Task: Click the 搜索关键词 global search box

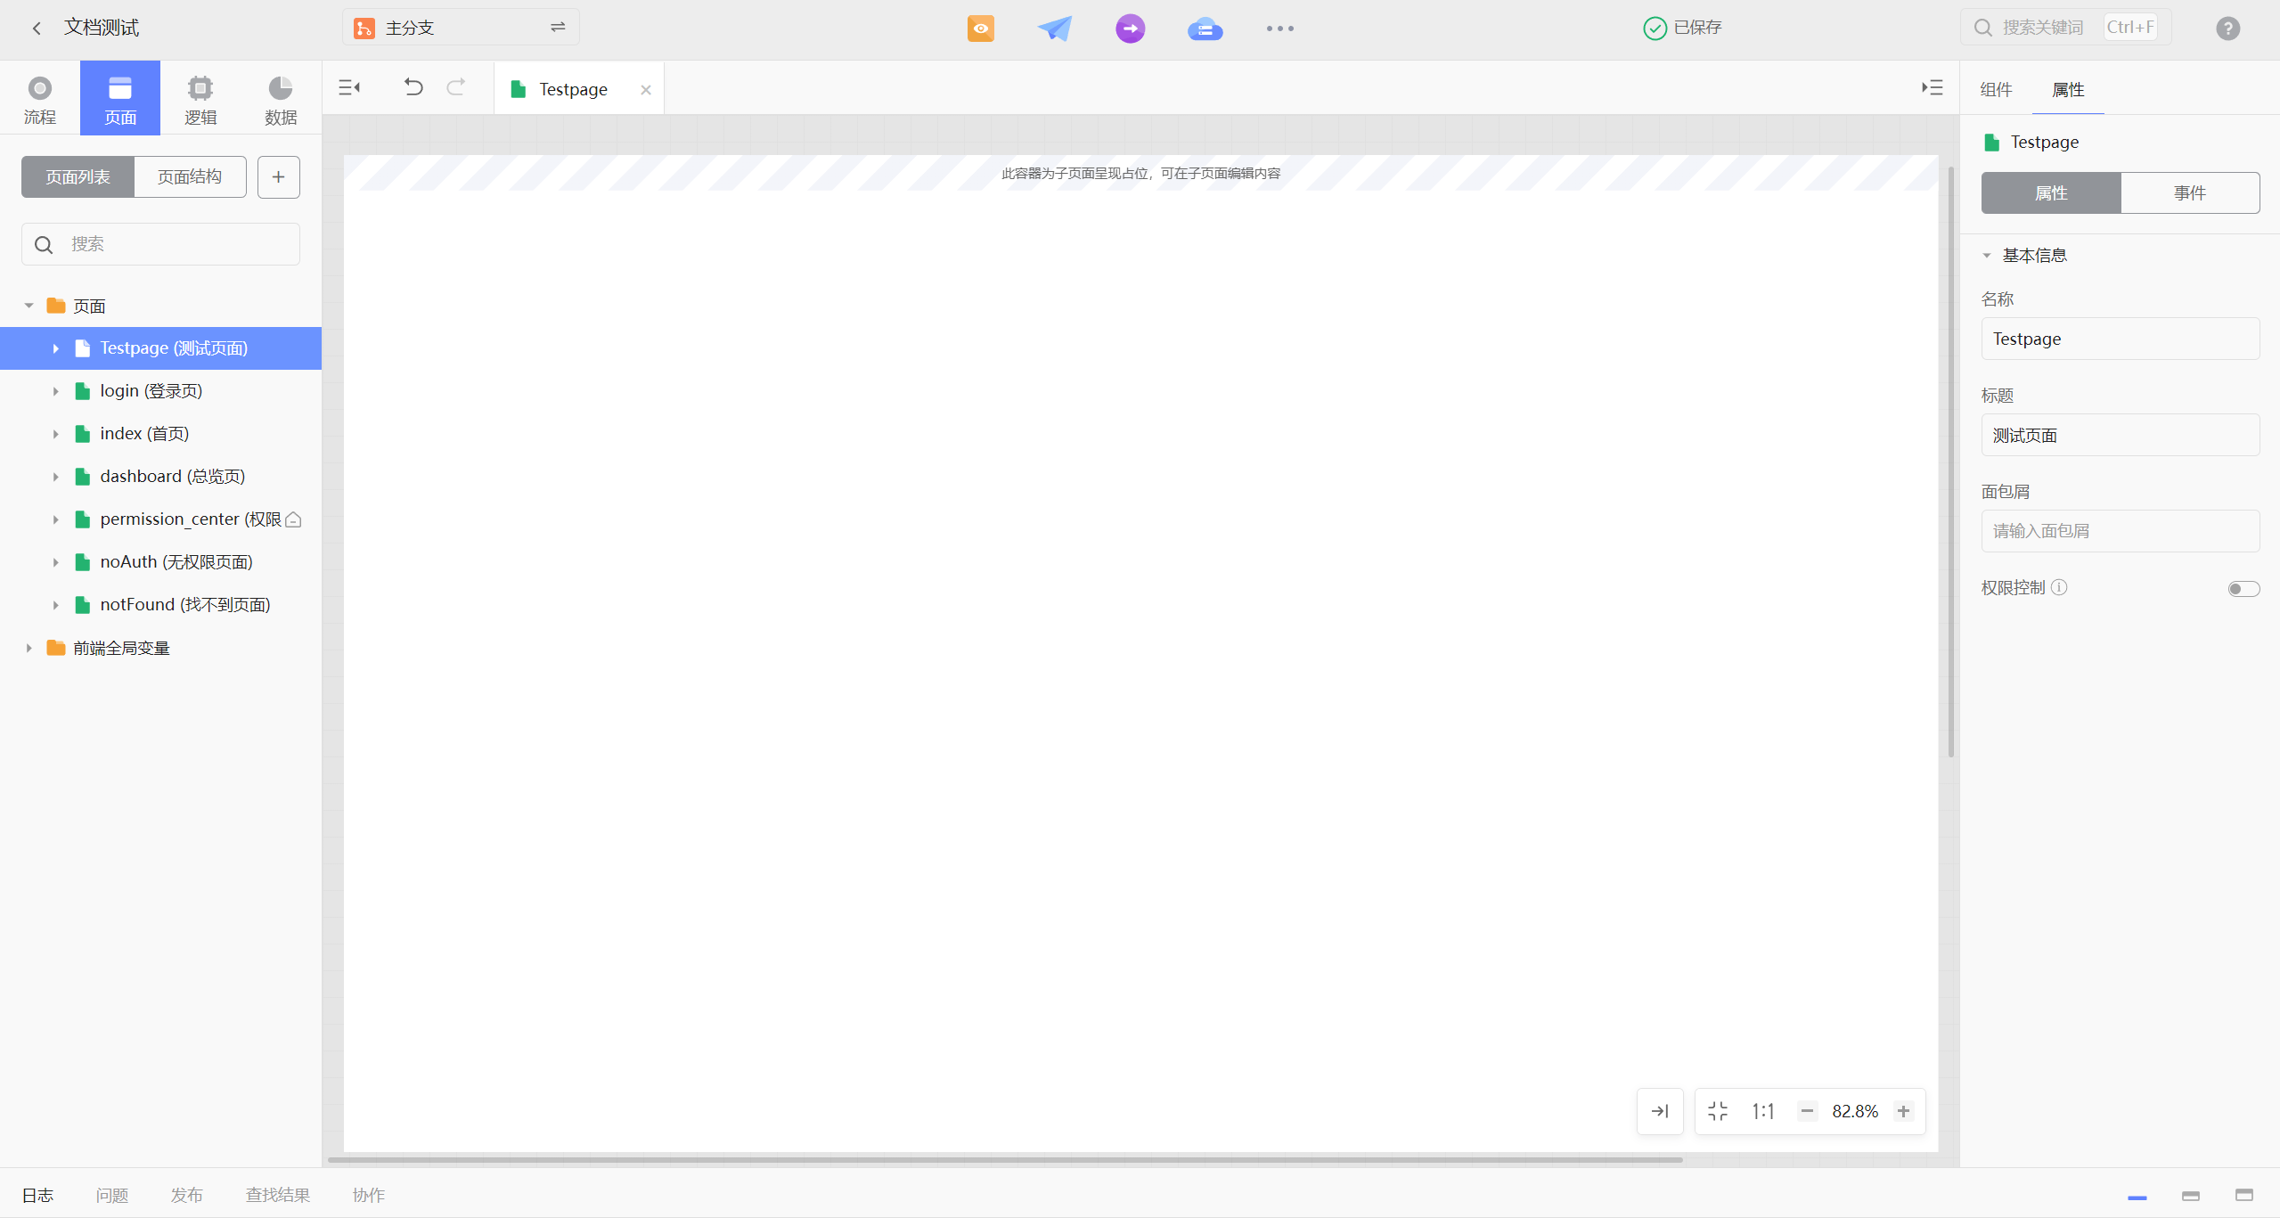Action: pos(2065,28)
